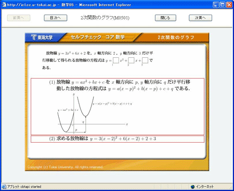Go to next page with 次頁へ

tap(200, 18)
